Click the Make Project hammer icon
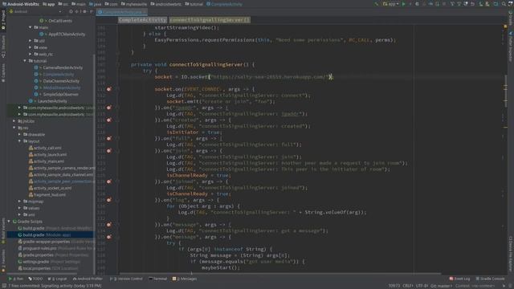This screenshot has height=289, width=514. [x=376, y=4]
